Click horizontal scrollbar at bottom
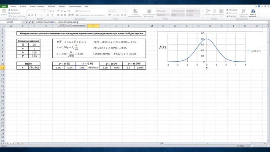This screenshot has height=152, width=270. click(x=207, y=144)
